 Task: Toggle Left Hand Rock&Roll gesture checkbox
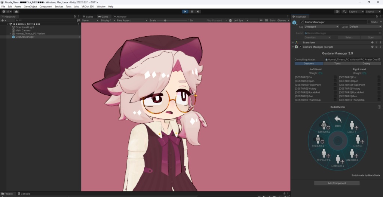click(335, 93)
